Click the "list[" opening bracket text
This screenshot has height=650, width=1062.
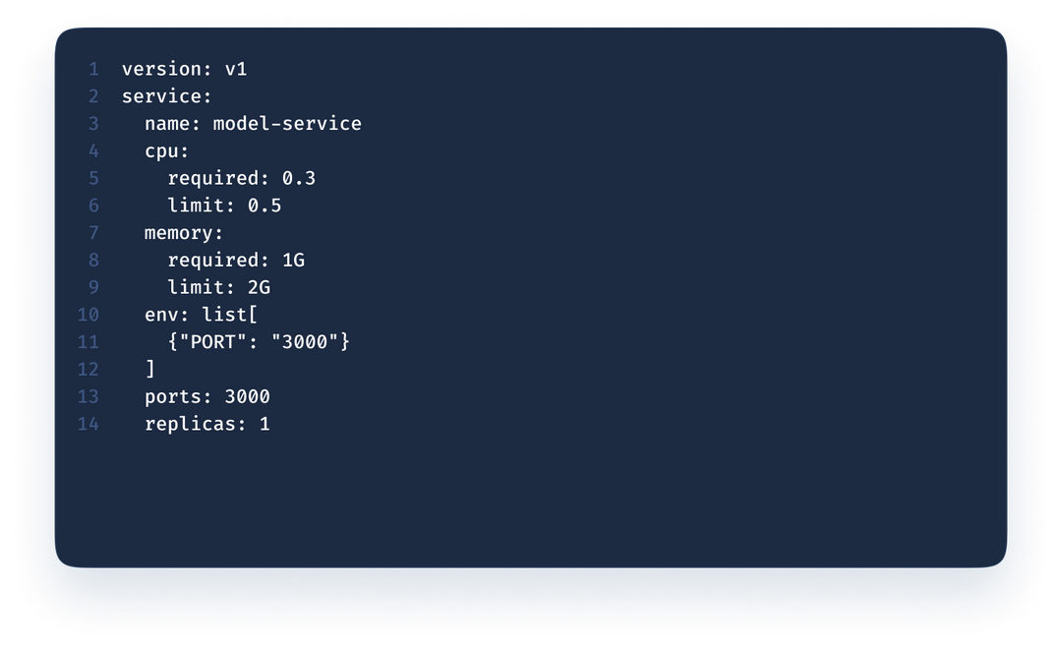(x=230, y=316)
